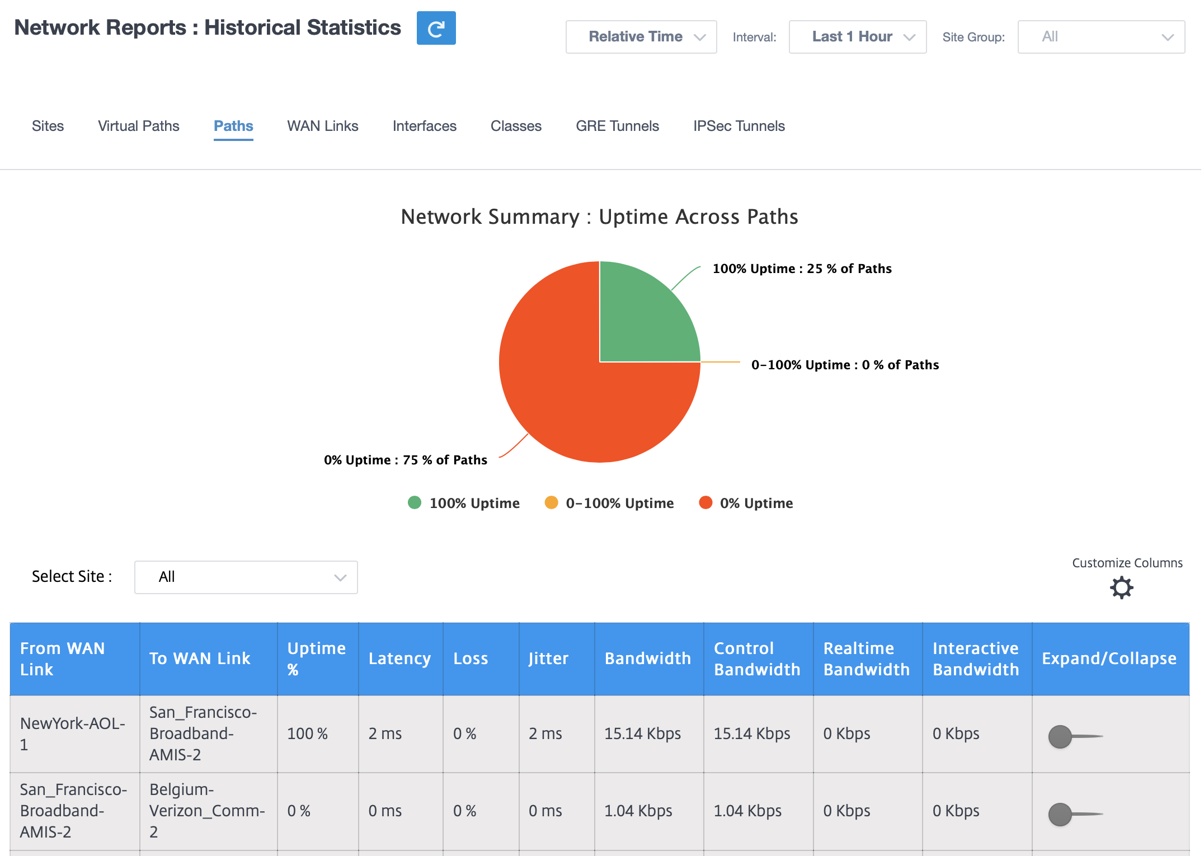
Task: Select the Paths tab
Action: click(233, 126)
